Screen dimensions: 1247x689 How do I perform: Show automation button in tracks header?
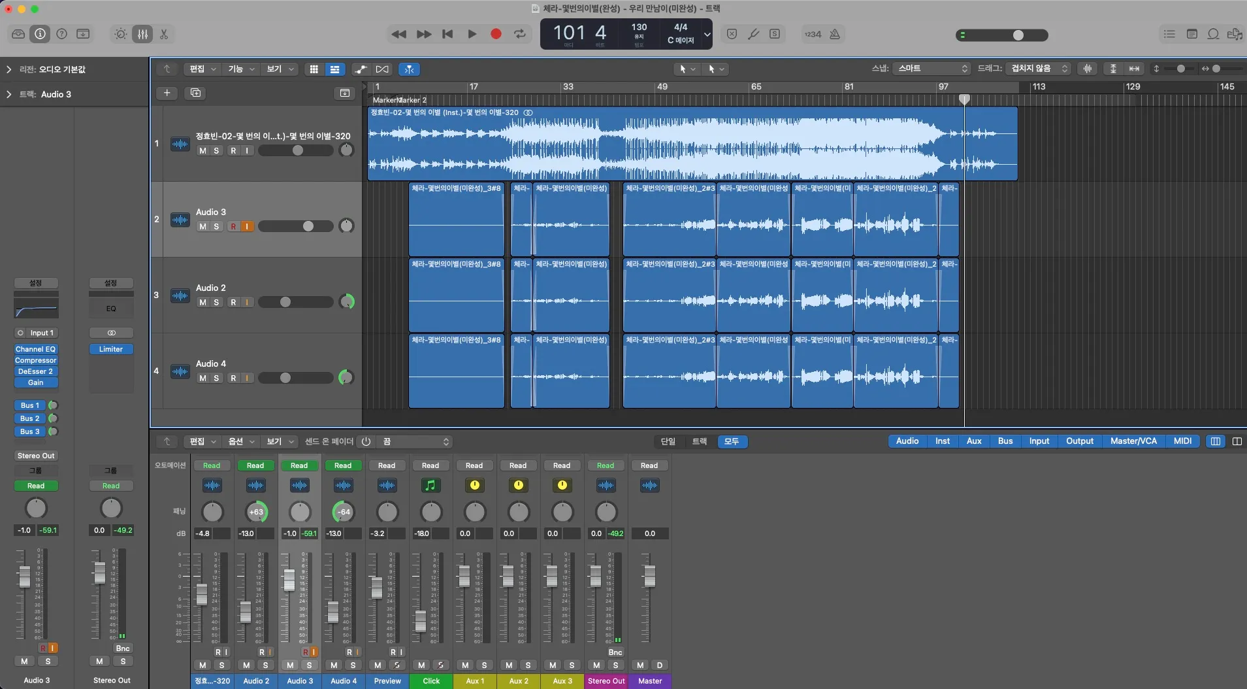(361, 69)
